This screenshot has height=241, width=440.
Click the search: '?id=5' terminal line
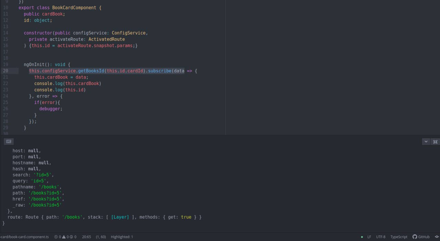[33, 175]
